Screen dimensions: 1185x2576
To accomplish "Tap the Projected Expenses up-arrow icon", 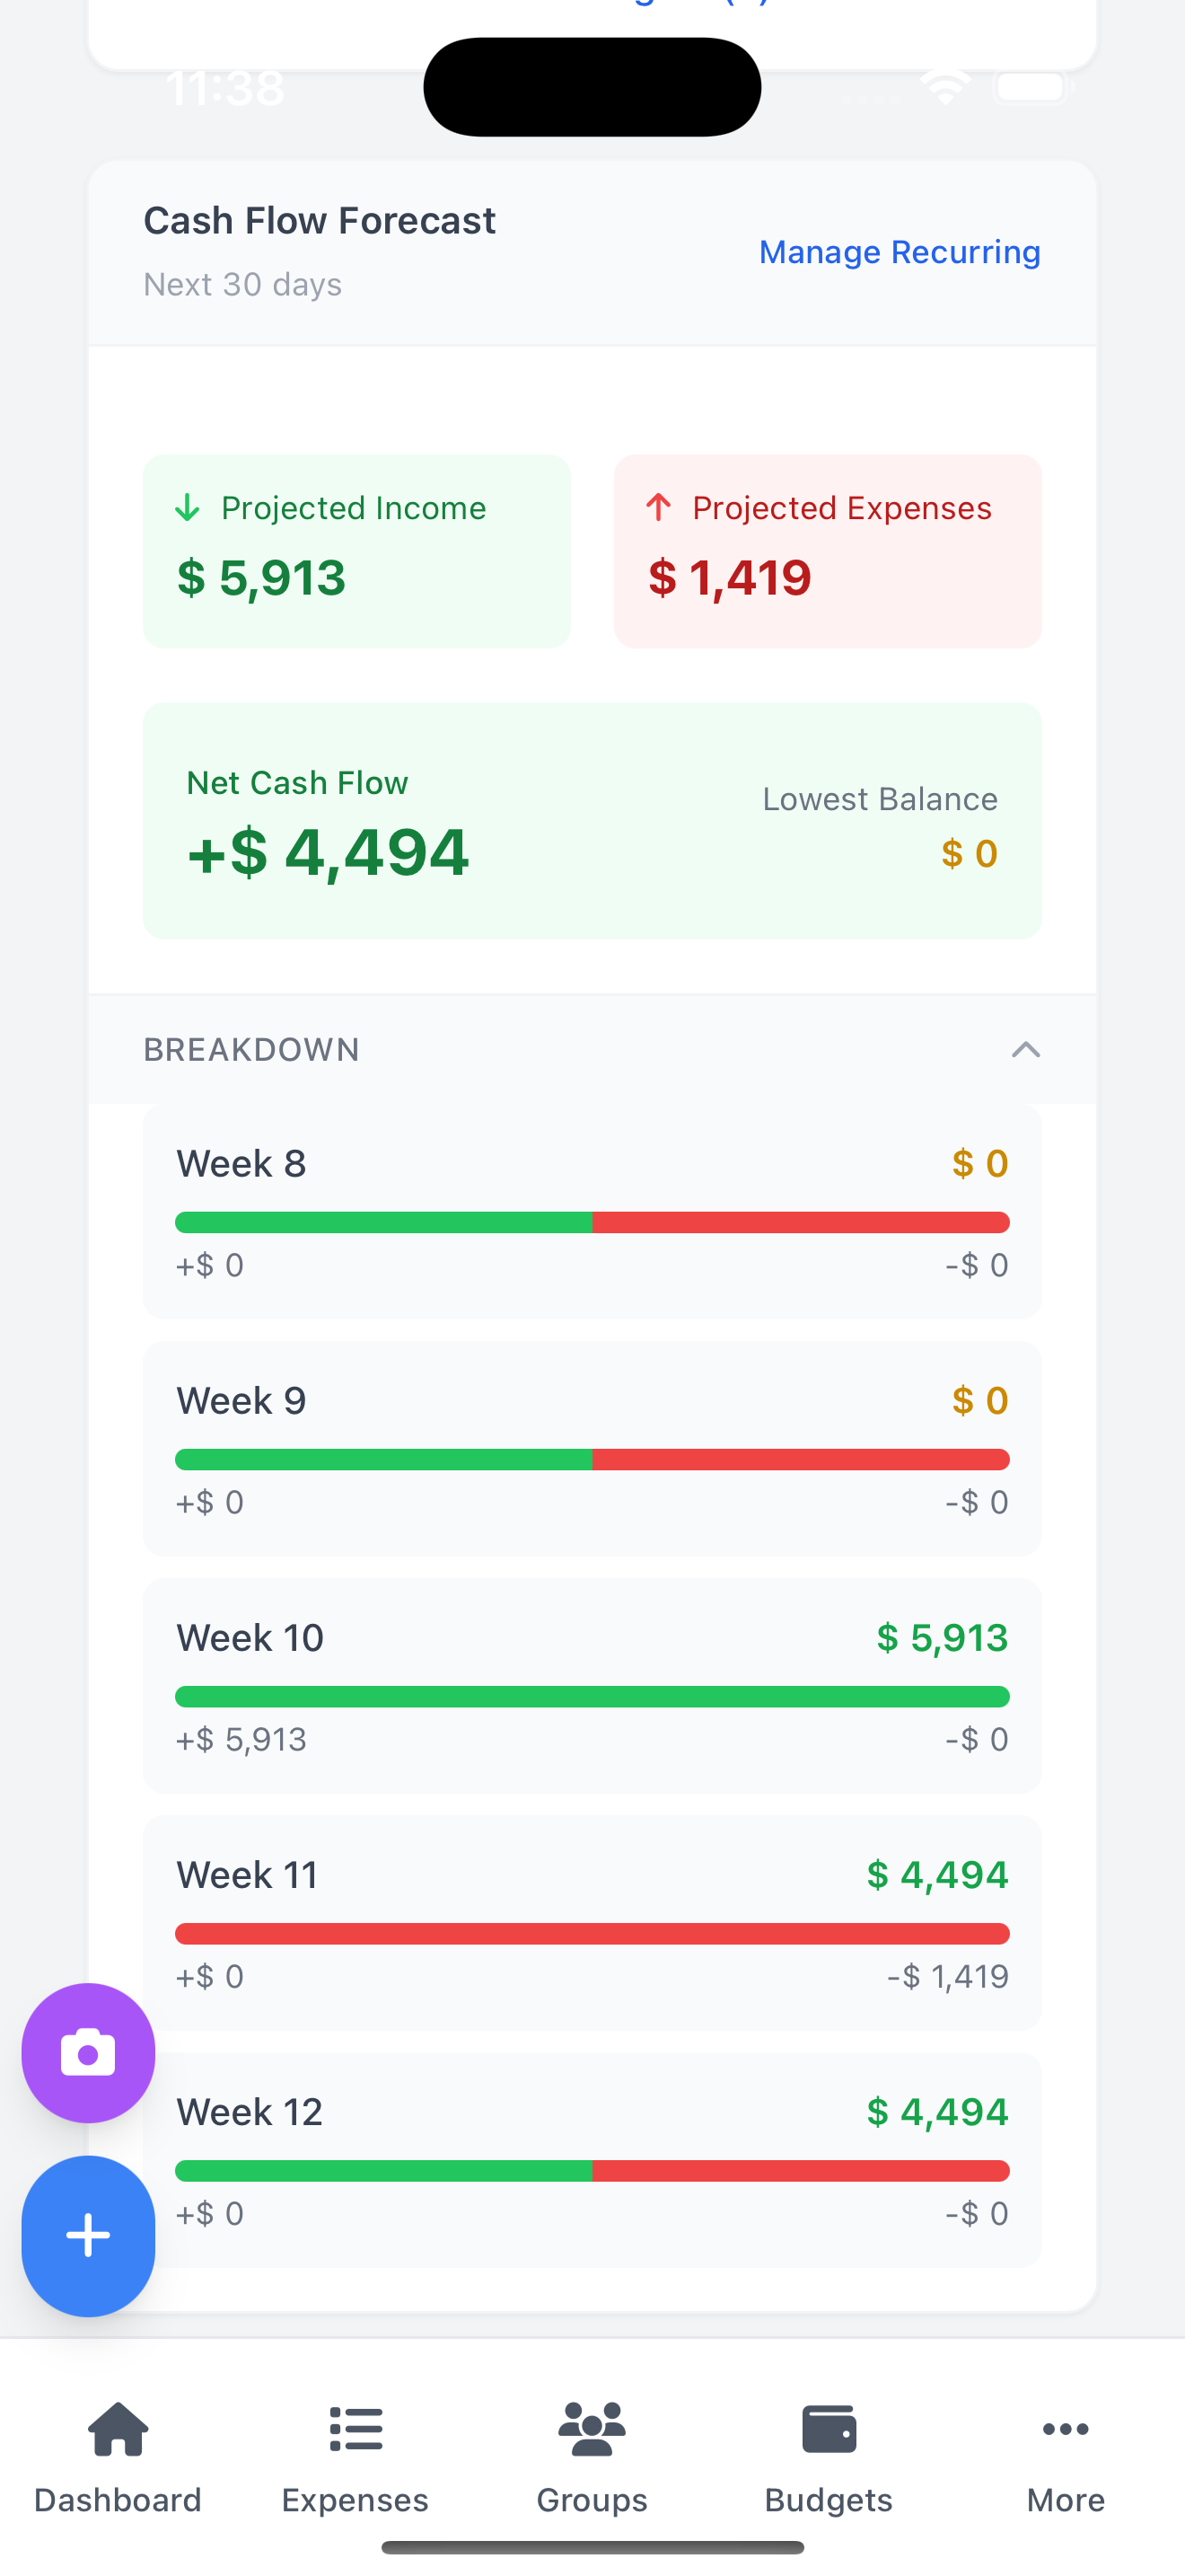I will click(x=658, y=508).
